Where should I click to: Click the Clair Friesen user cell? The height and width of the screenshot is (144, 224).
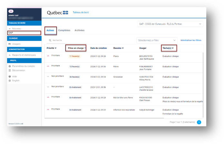click(x=146, y=99)
